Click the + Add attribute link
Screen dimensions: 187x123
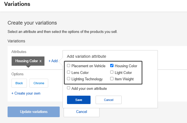tap(53, 61)
